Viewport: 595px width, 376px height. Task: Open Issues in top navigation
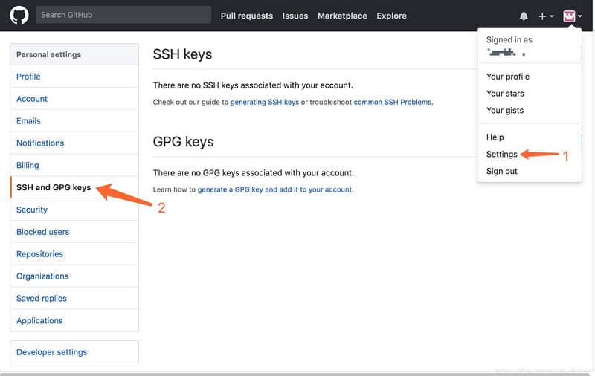coord(295,16)
